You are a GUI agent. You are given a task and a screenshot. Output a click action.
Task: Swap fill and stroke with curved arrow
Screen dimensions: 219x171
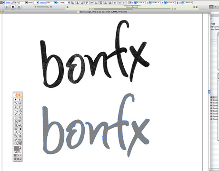tap(20, 147)
